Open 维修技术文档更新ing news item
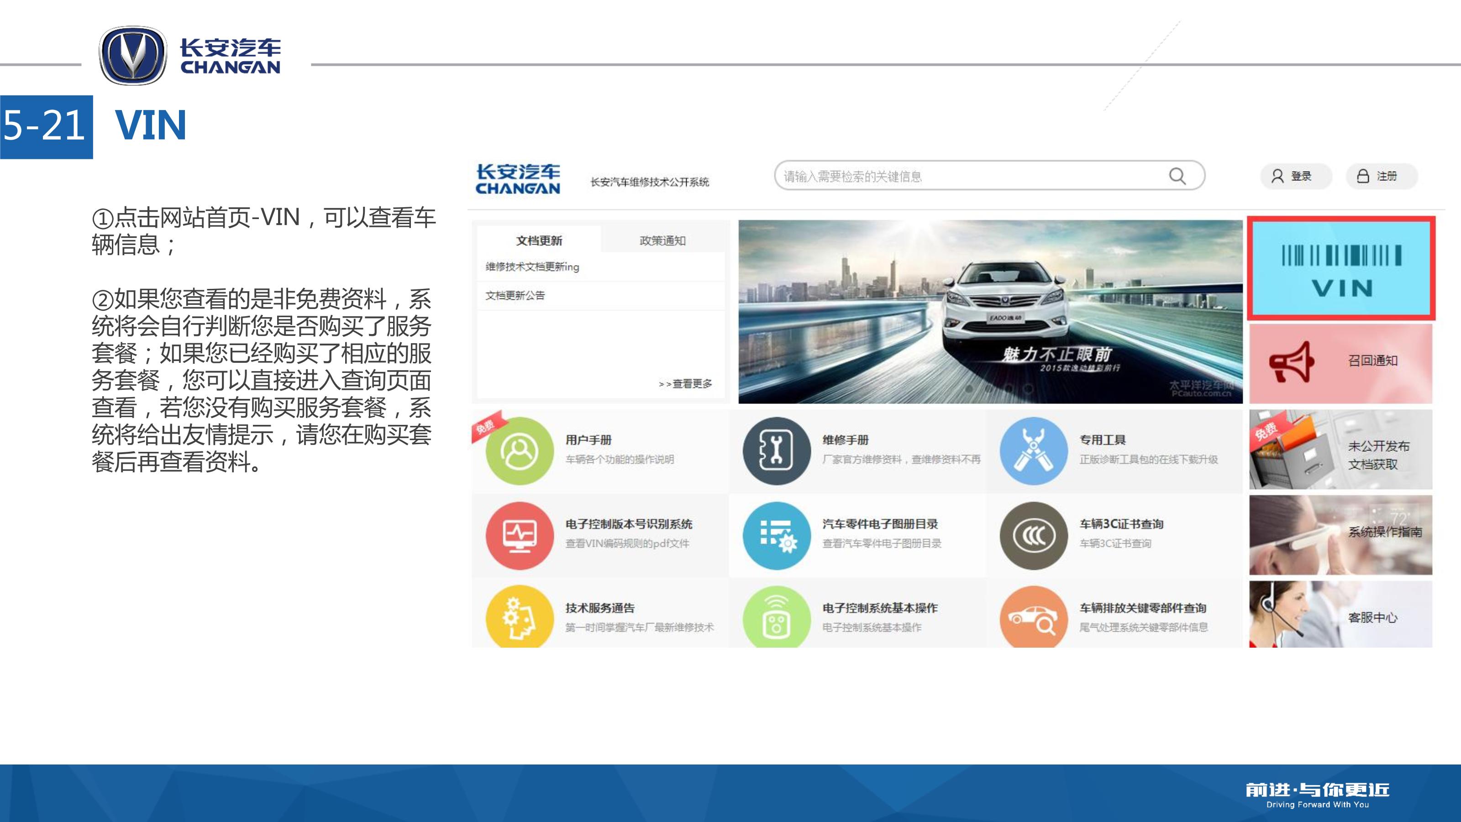 (x=532, y=267)
